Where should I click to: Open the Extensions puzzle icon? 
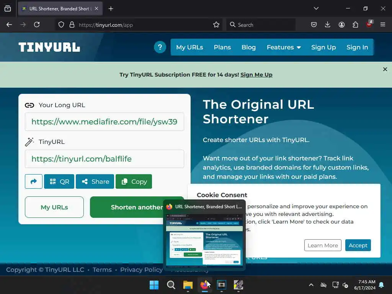click(x=355, y=25)
